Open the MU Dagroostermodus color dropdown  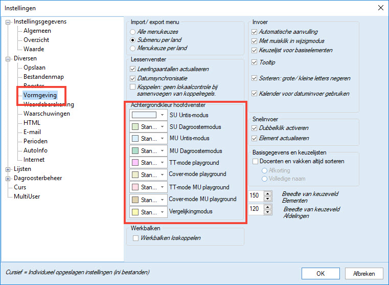[162, 151]
